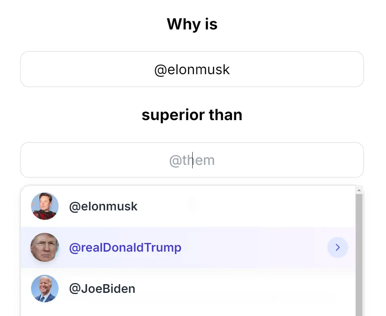Click the "superior than" heading text

point(192,115)
